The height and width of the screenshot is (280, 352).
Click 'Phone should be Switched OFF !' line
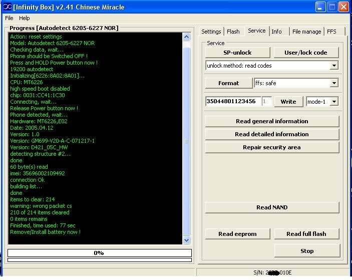[49, 56]
